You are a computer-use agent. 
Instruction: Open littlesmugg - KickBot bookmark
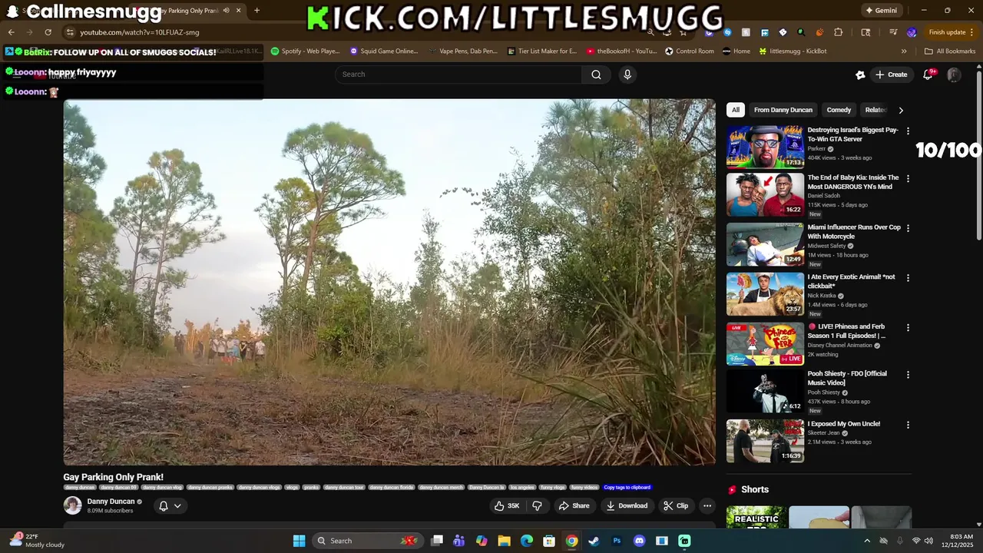[793, 51]
